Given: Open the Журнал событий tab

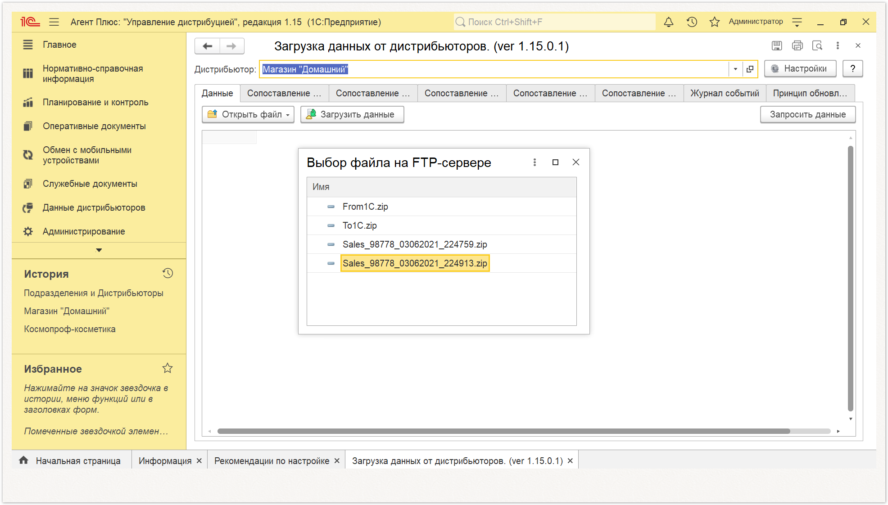Looking at the screenshot, I should pos(725,93).
